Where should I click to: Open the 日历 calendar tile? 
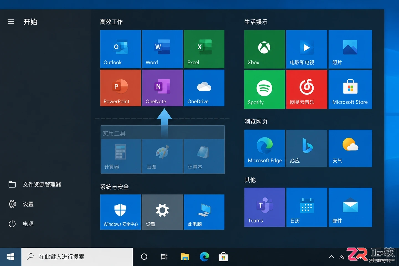coord(307,207)
